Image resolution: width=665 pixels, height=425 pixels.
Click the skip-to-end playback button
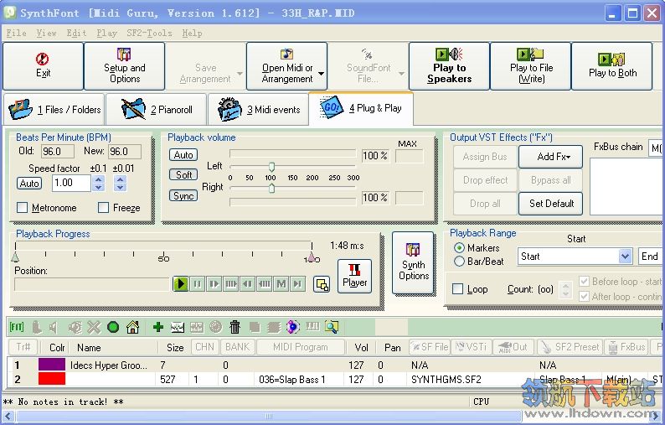pos(297,283)
